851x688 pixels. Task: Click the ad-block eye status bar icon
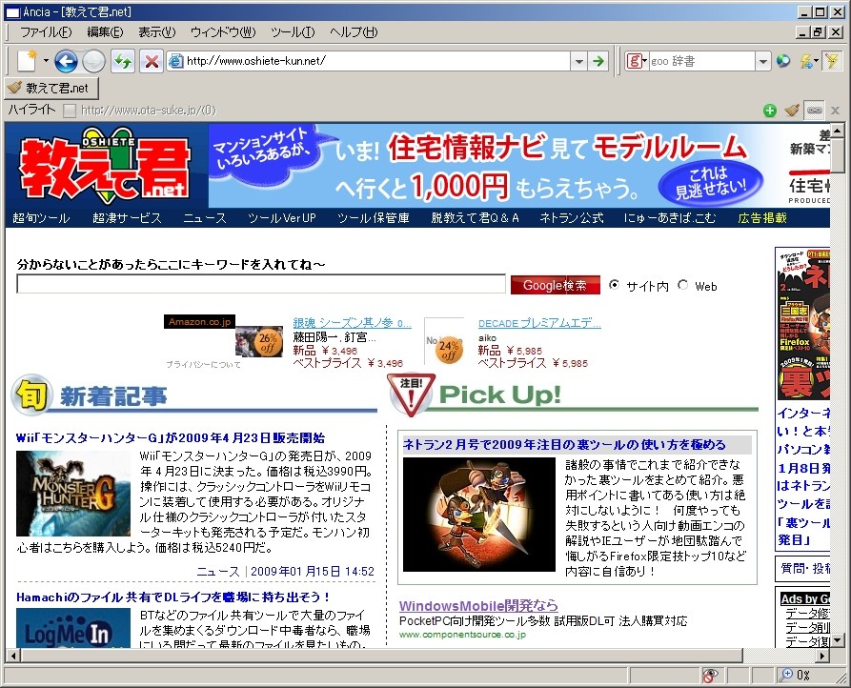pos(709,675)
